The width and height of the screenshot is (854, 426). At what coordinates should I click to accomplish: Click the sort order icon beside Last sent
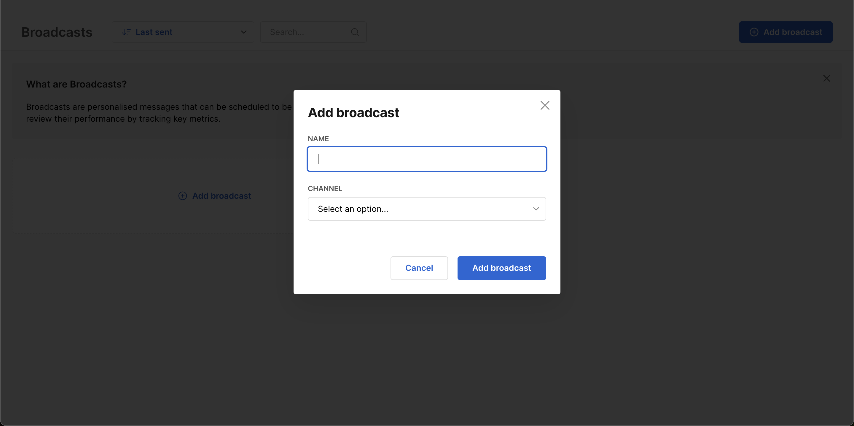click(126, 32)
